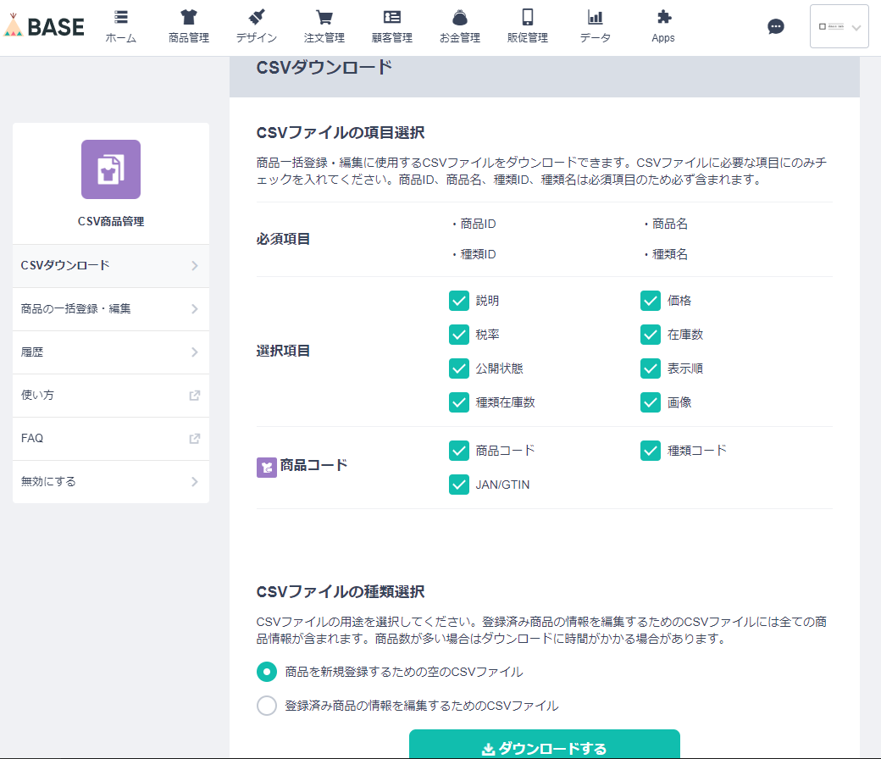This screenshot has width=881, height=759.
Task: Open 使い方 external help page
Action: [110, 396]
